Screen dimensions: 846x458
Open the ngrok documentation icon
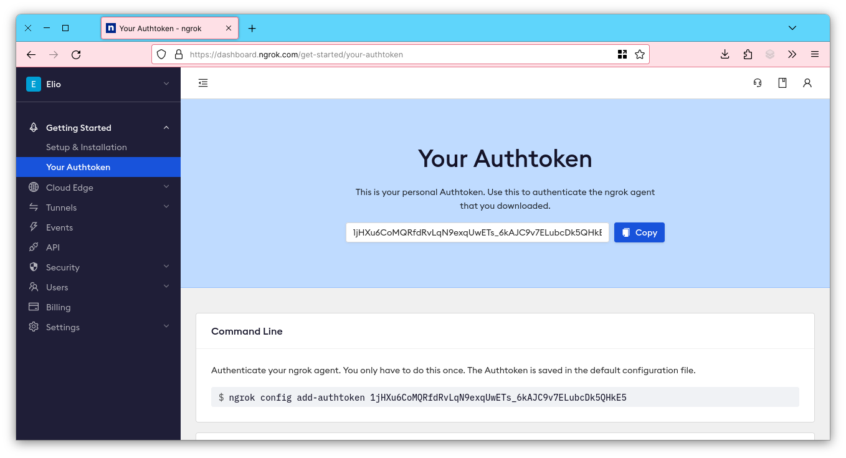(x=782, y=83)
